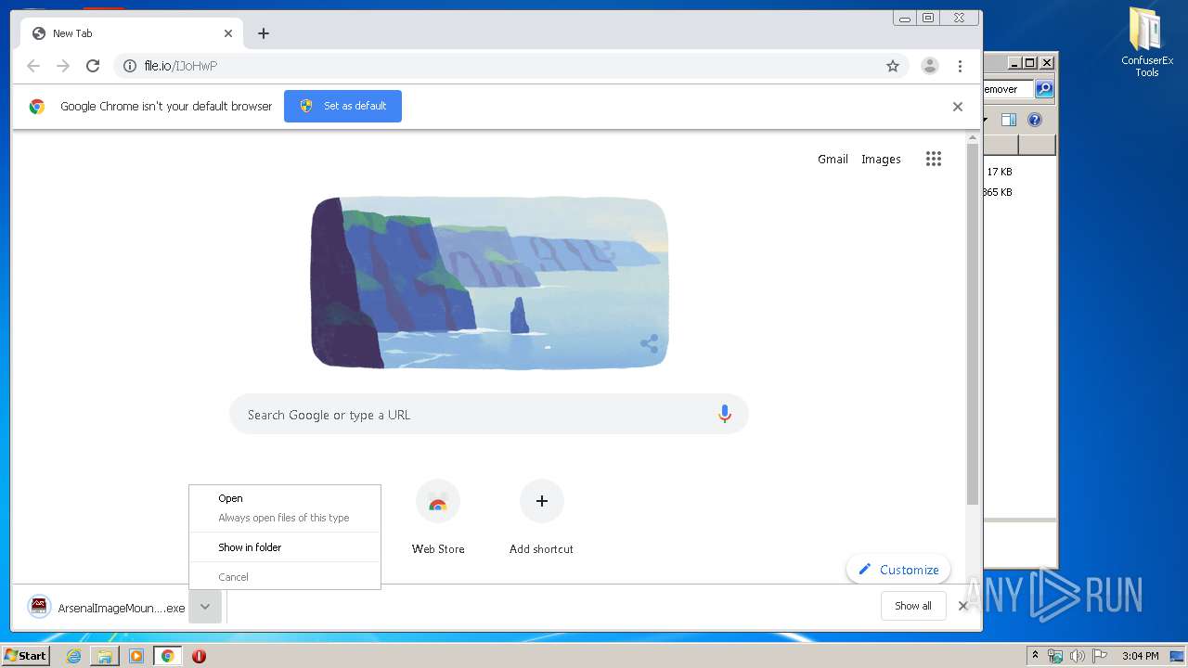
Task: Launch Internet Explorer from taskbar
Action: pos(73,656)
